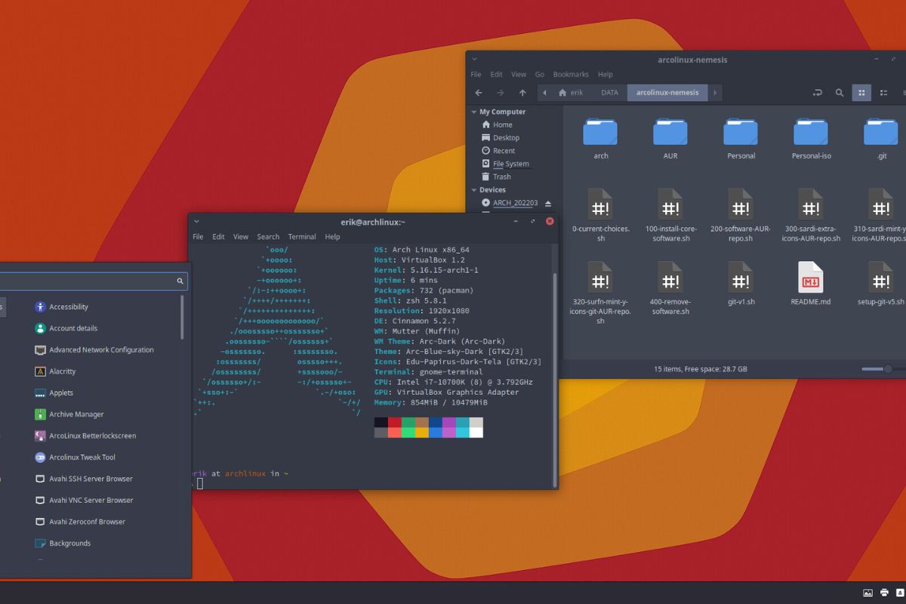906x604 pixels.
Task: Eject the ARCH_202203 device
Action: (x=548, y=203)
